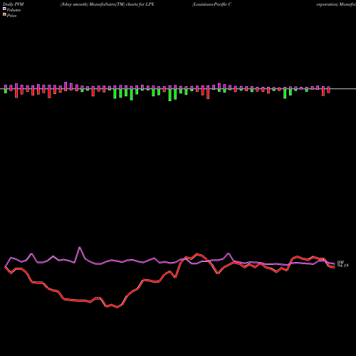Click the 'orporation) Munafa' text at top right
Viewport: 356px width, 356px height.
[x=336, y=4]
